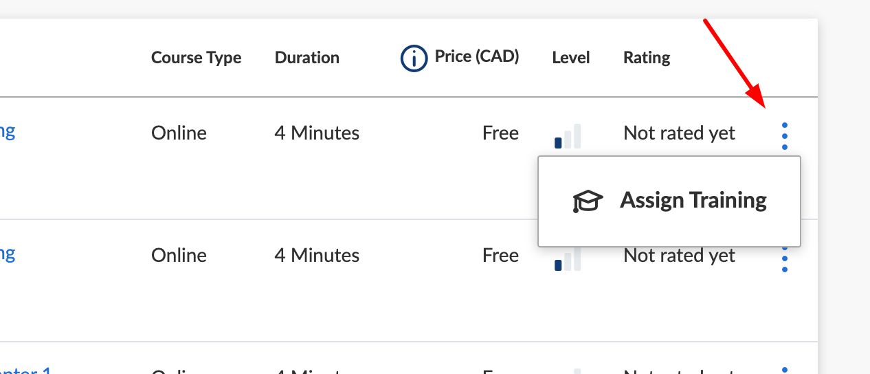
Task: Click the second row's "Free" price cell
Action: pos(500,256)
